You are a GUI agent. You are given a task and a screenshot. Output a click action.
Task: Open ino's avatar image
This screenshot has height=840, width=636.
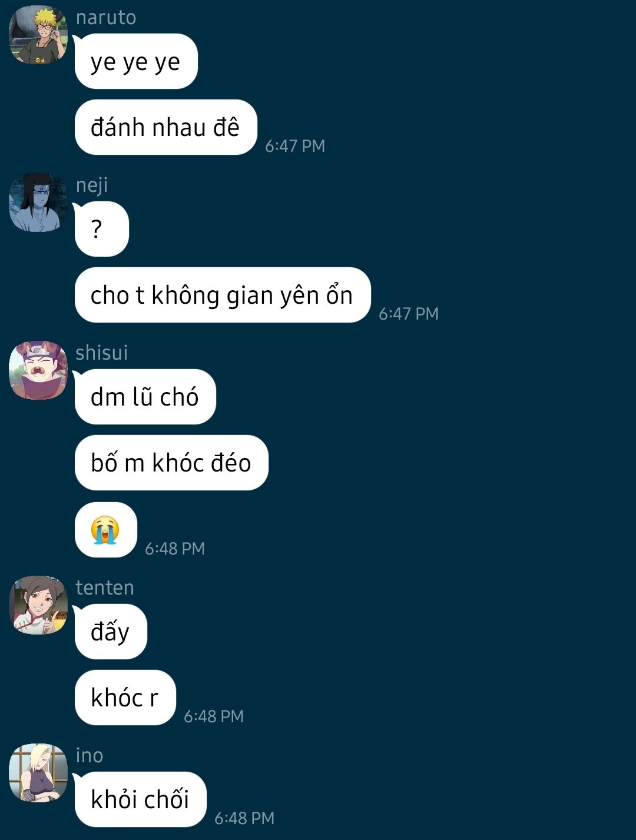38,773
